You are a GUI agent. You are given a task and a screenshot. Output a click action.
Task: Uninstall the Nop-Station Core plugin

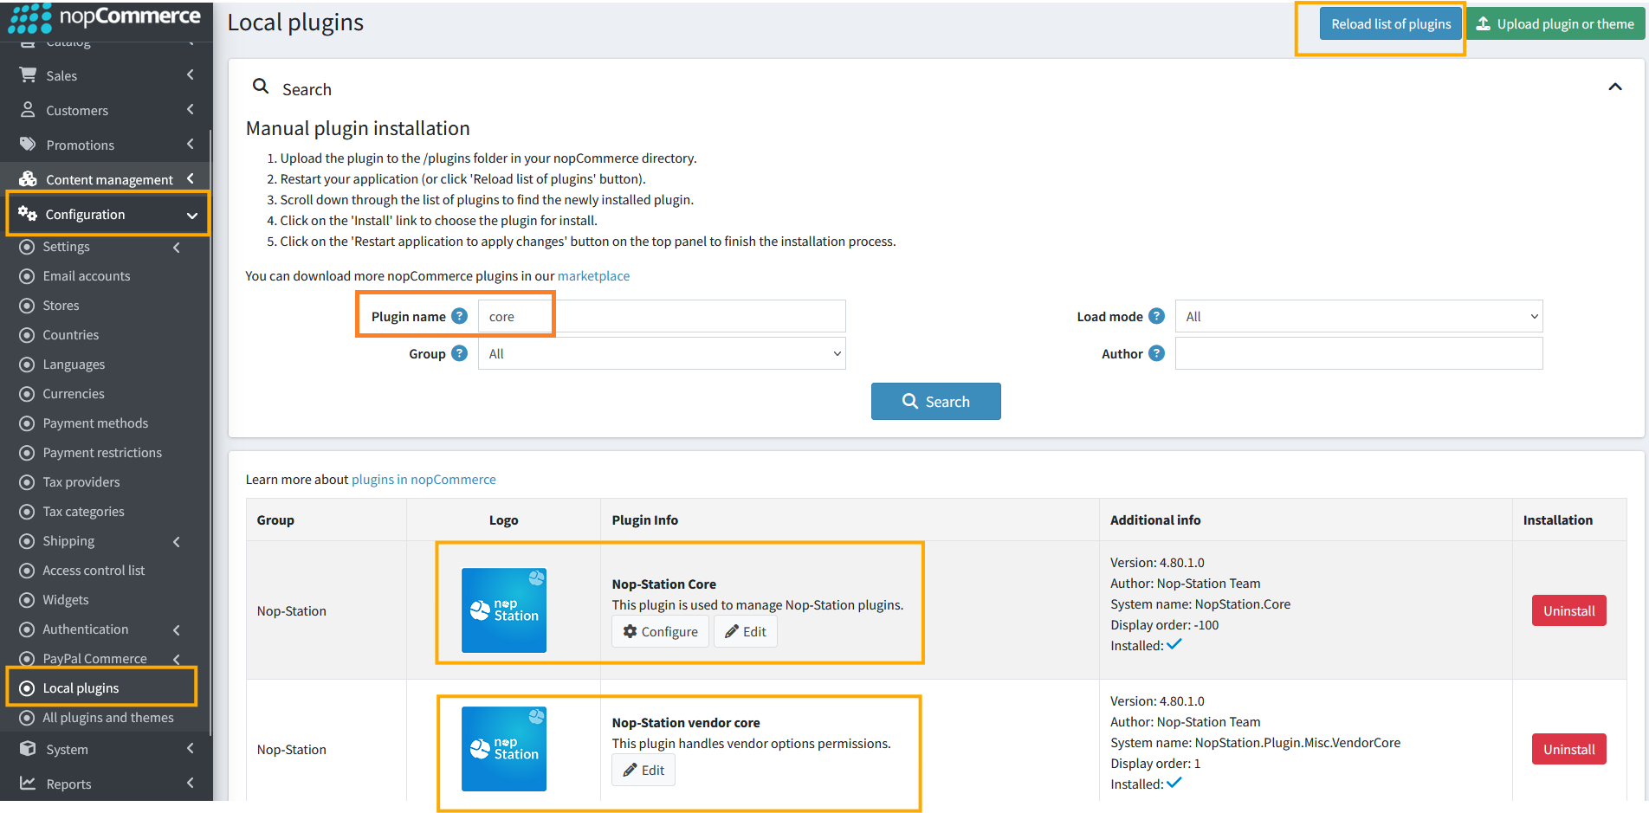pyautogui.click(x=1568, y=610)
